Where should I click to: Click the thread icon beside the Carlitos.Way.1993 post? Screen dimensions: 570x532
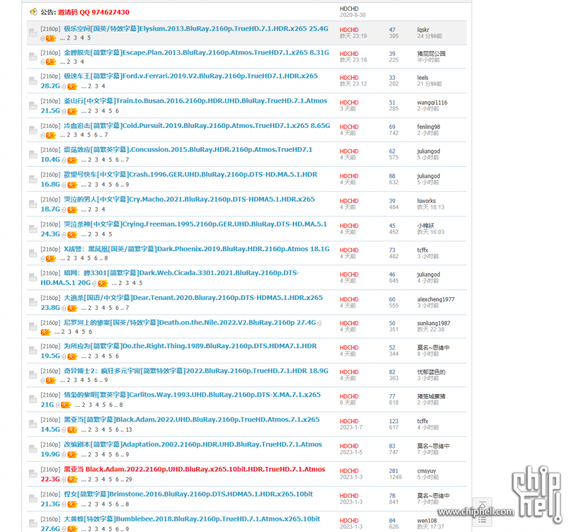click(33, 399)
